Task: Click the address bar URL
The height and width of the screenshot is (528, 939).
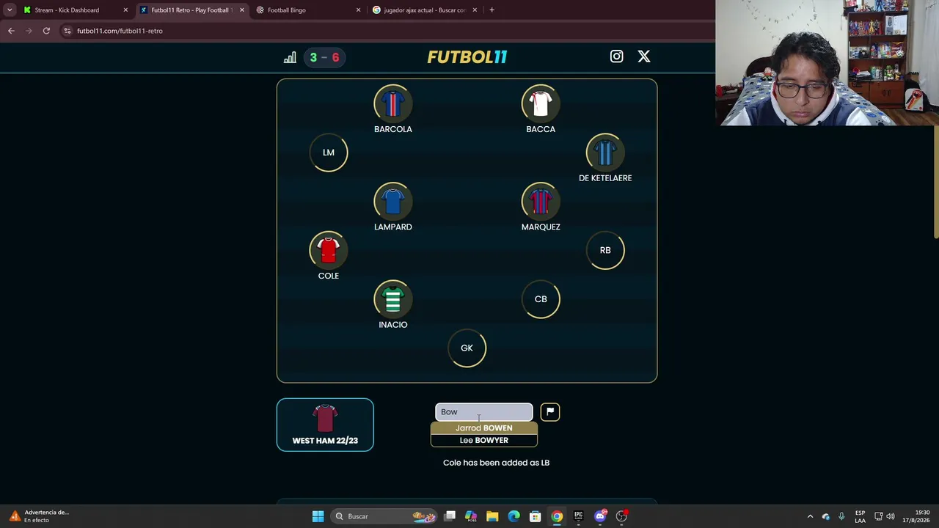Action: pyautogui.click(x=120, y=31)
